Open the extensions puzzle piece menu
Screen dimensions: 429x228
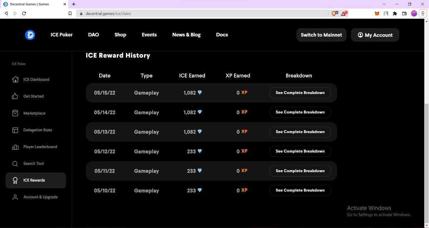(395, 13)
